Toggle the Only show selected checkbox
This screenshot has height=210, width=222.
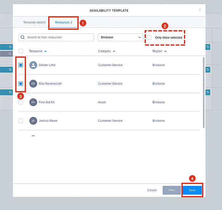tap(149, 37)
